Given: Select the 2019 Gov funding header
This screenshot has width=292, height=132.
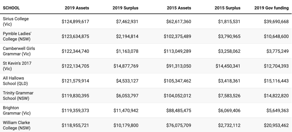Looking at the screenshot, I should [271, 8].
